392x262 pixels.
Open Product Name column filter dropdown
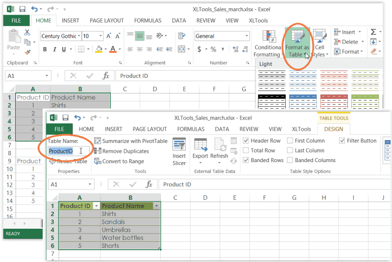156,206
